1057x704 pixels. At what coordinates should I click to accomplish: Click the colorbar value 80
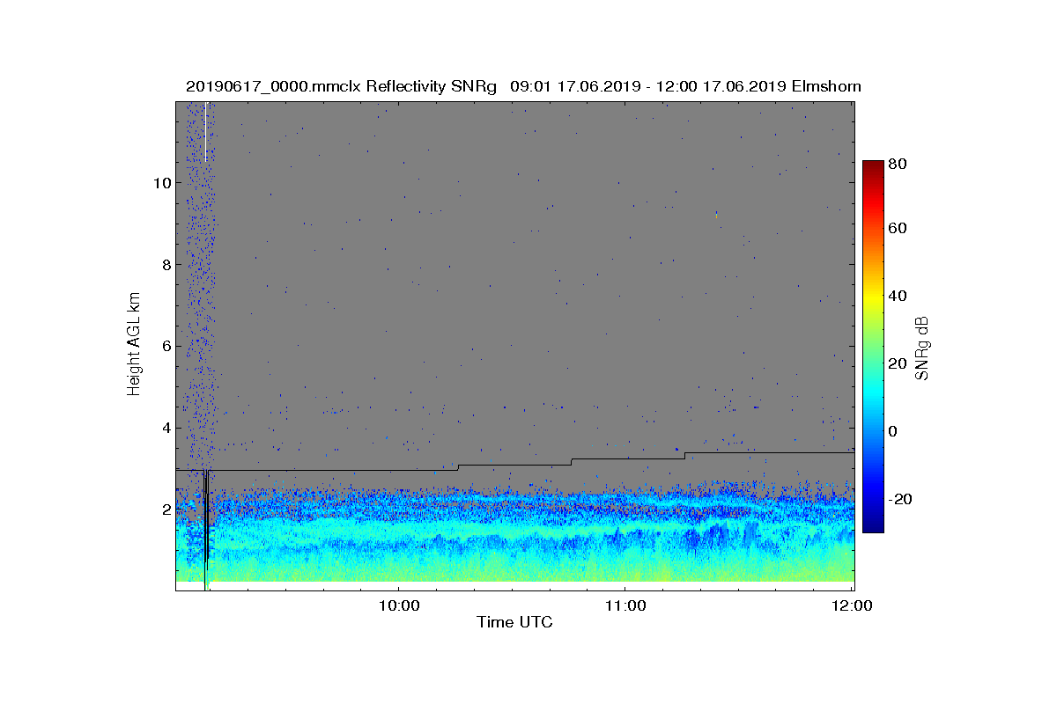coord(898,163)
